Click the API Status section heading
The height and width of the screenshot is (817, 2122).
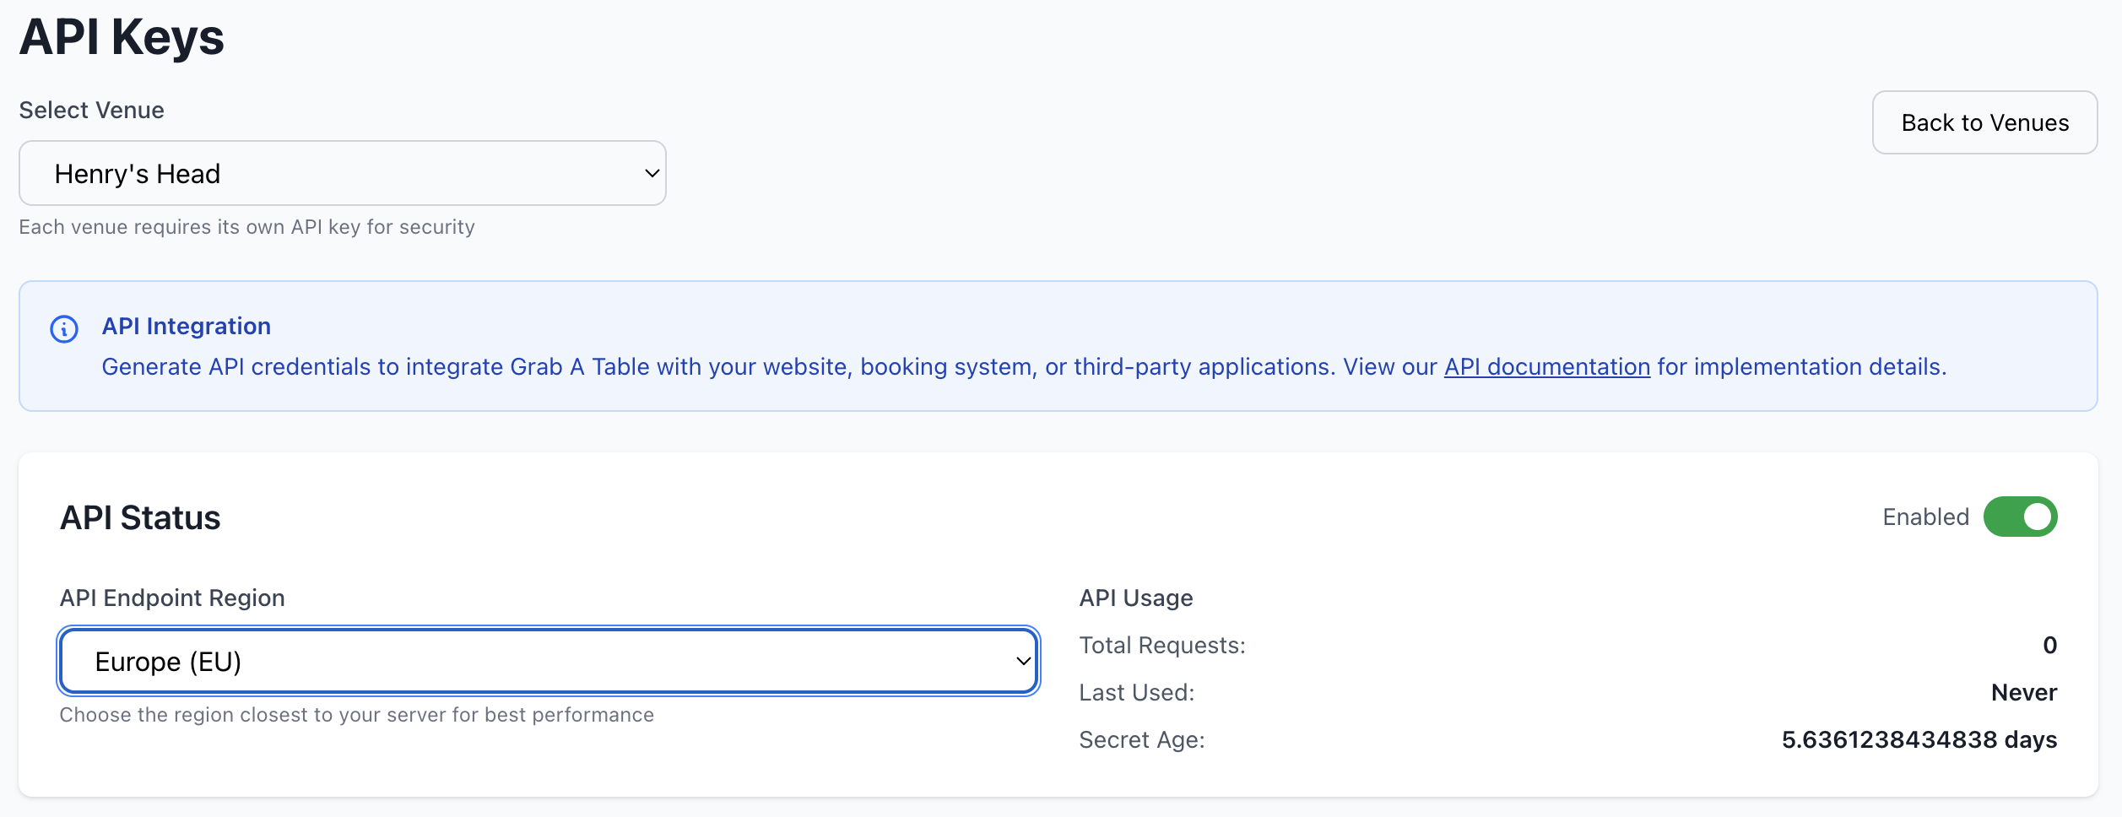point(140,518)
